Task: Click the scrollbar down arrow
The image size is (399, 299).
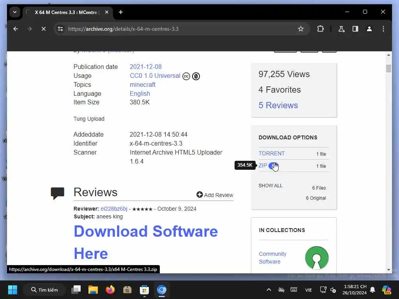Action: [388, 270]
